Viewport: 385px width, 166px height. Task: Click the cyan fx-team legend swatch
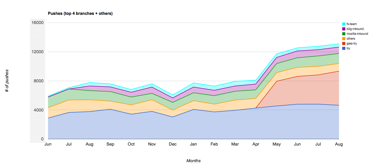[x=344, y=24]
